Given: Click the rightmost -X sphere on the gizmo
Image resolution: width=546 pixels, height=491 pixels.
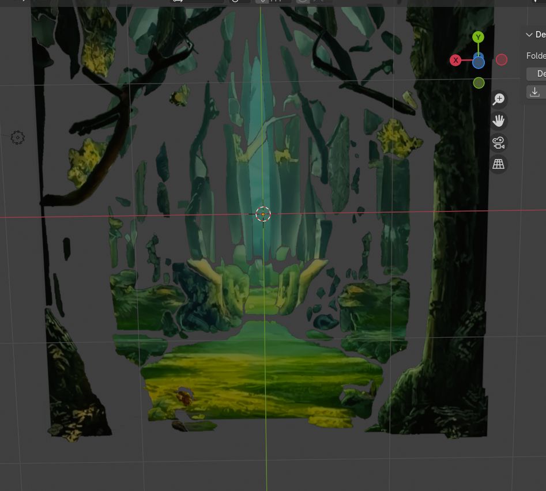Looking at the screenshot, I should (501, 59).
